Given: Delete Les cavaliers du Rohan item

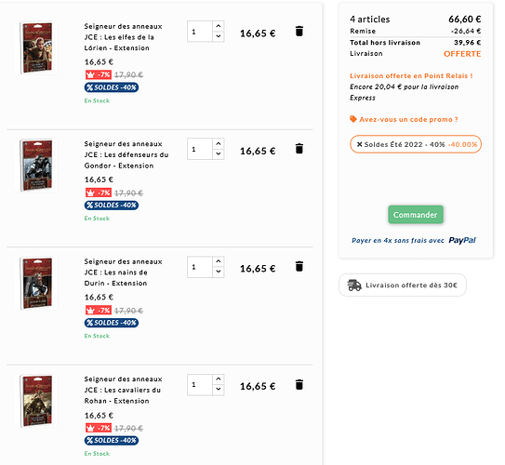Looking at the screenshot, I should (299, 384).
